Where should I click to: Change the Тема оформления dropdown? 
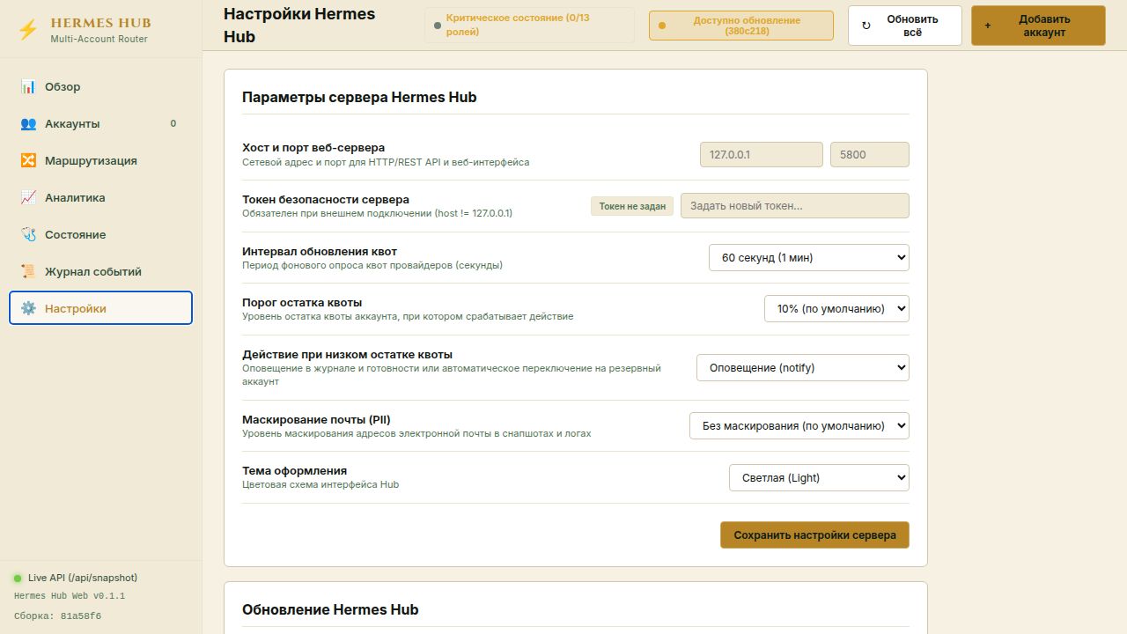[819, 477]
